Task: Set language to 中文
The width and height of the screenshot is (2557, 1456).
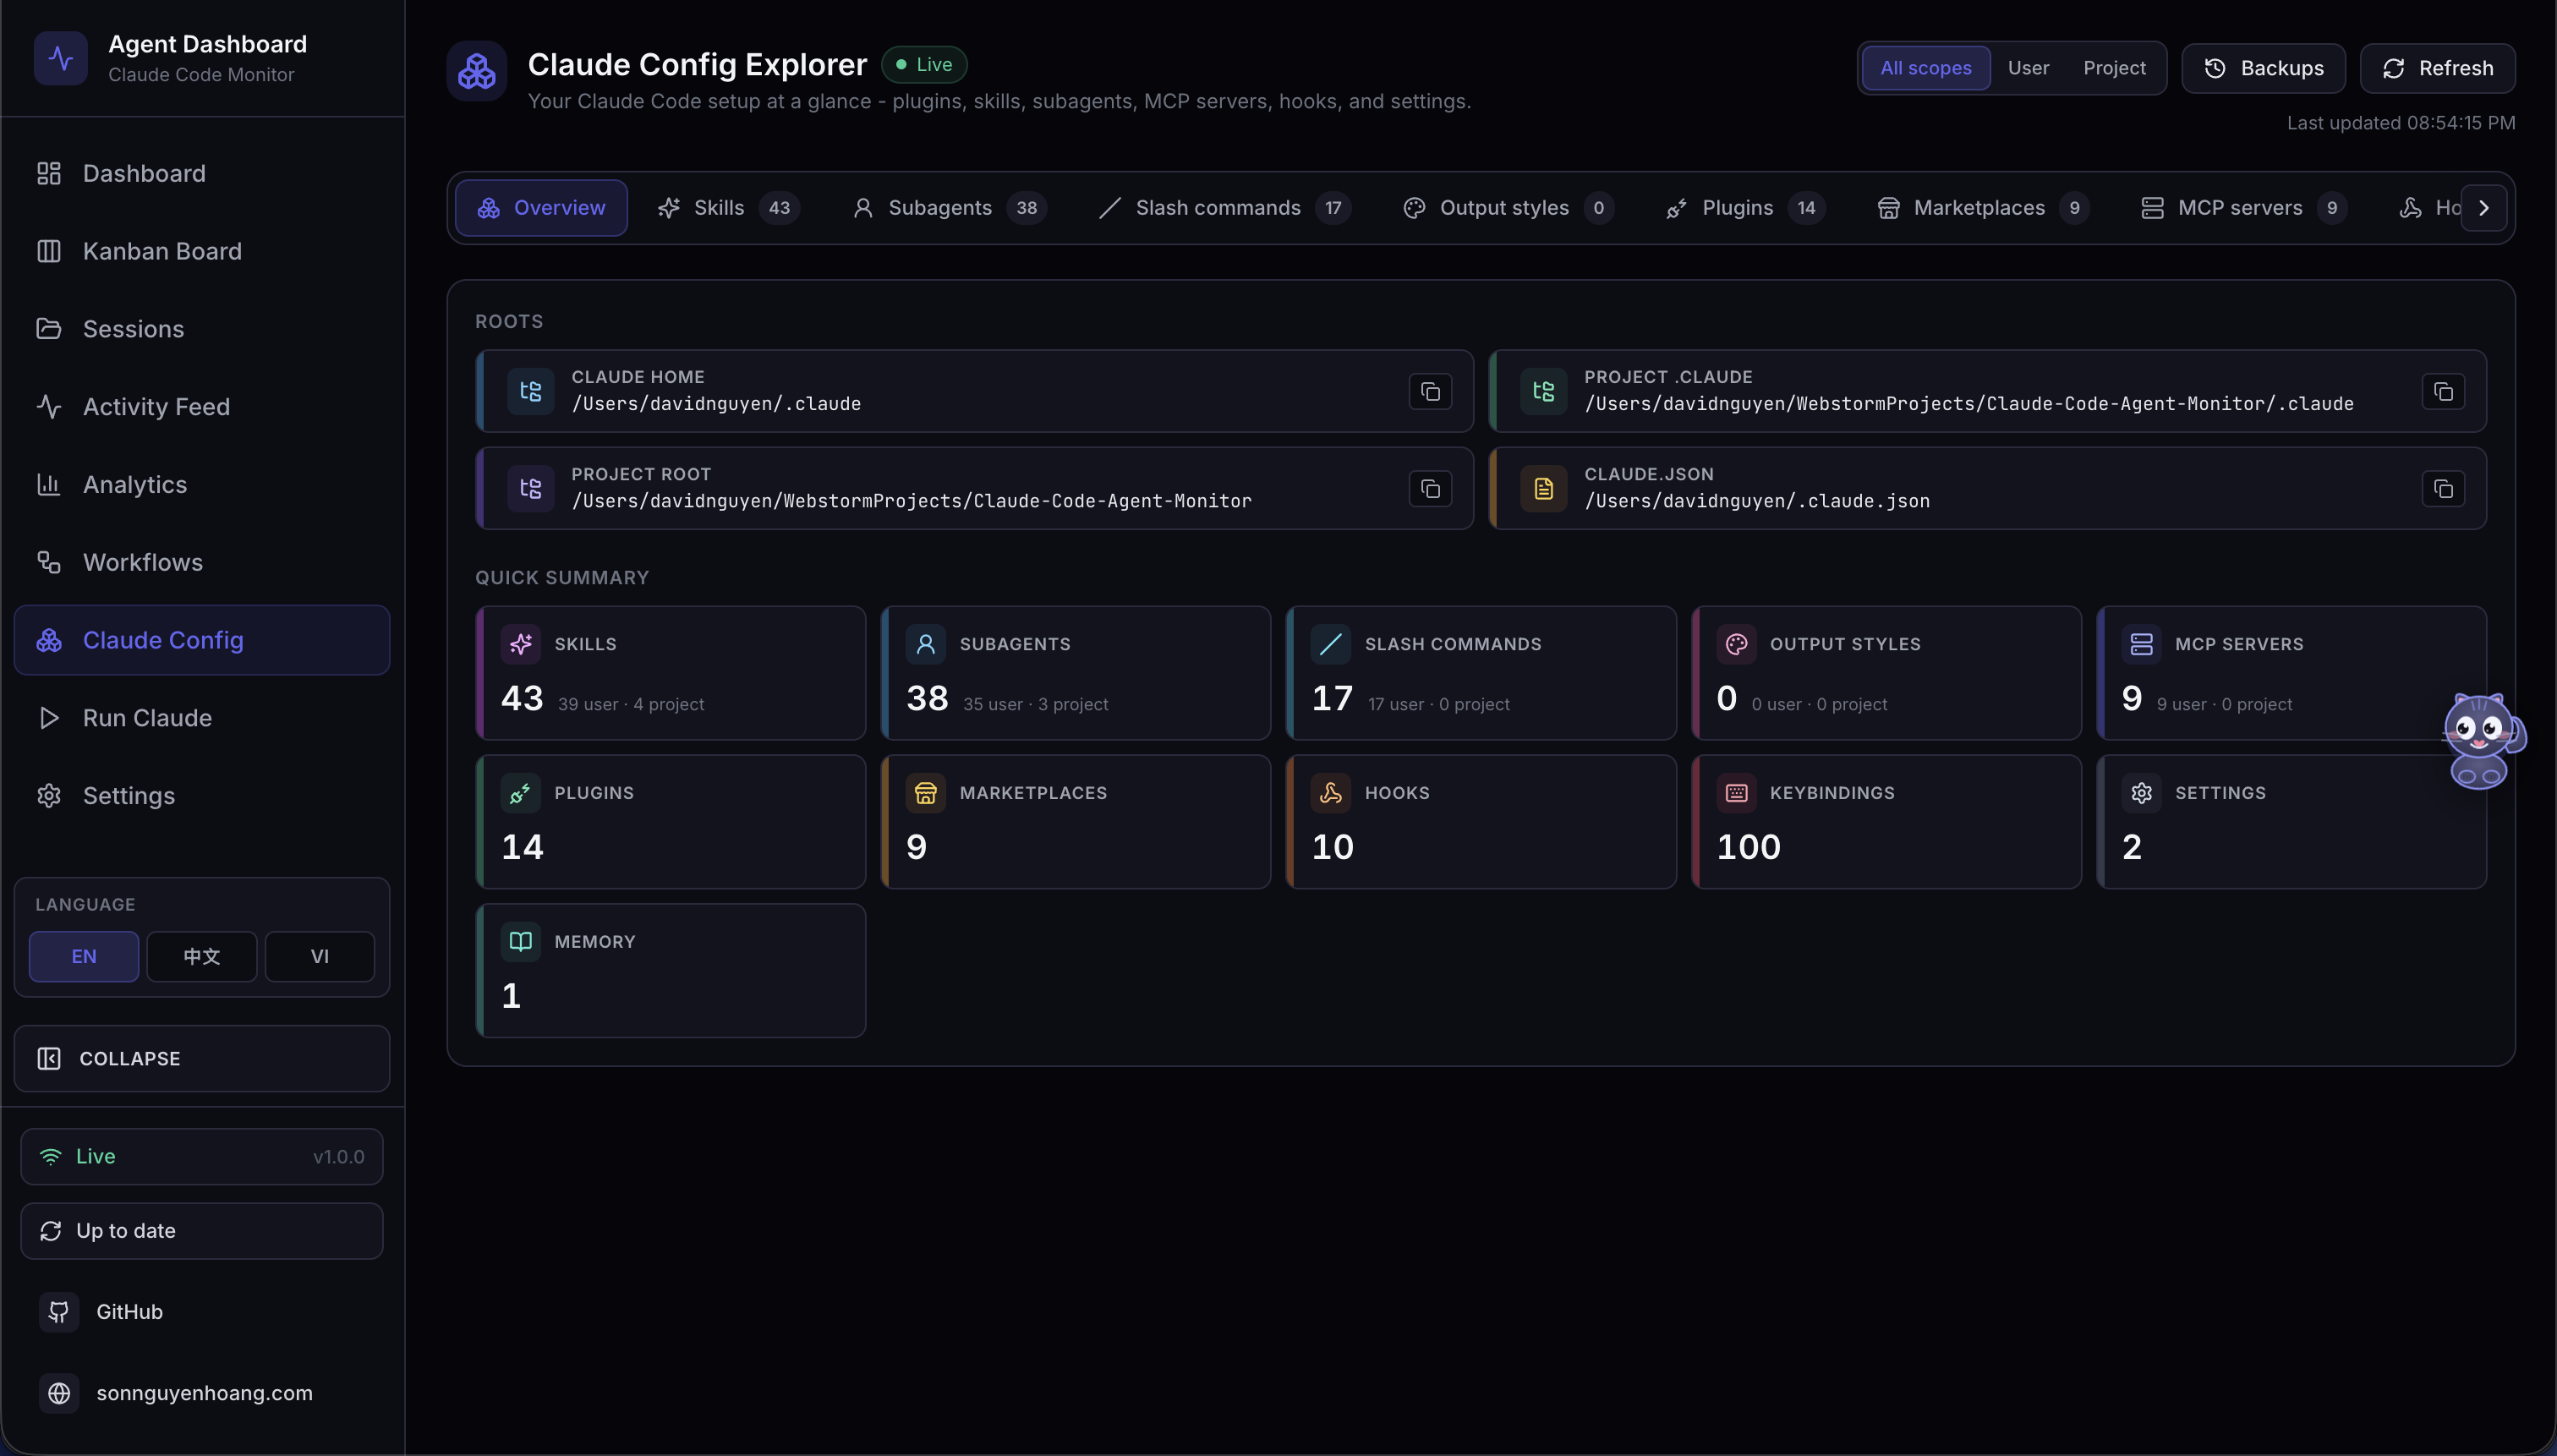Action: (202, 957)
